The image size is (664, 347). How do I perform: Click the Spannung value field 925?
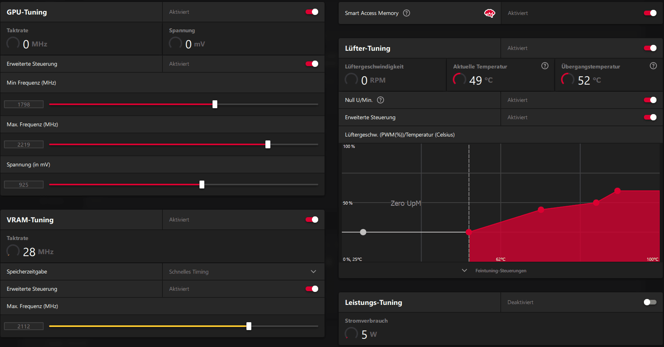(24, 185)
